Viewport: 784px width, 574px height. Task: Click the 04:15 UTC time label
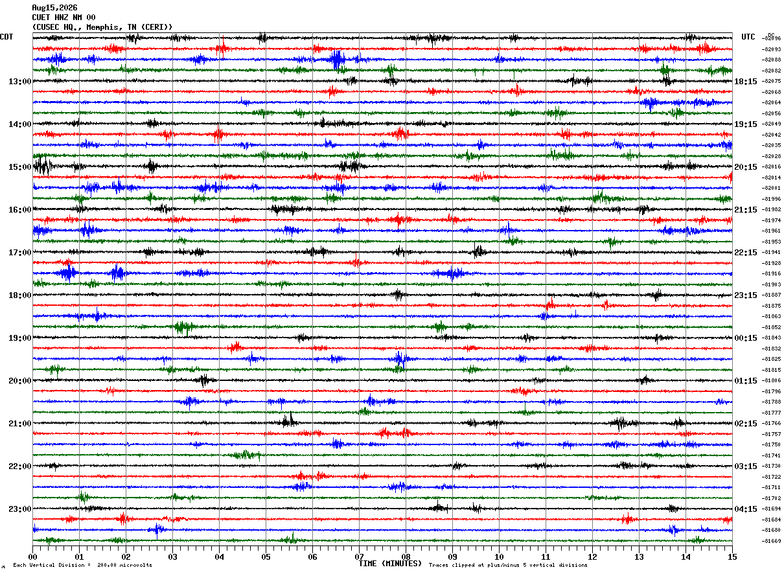coord(746,509)
